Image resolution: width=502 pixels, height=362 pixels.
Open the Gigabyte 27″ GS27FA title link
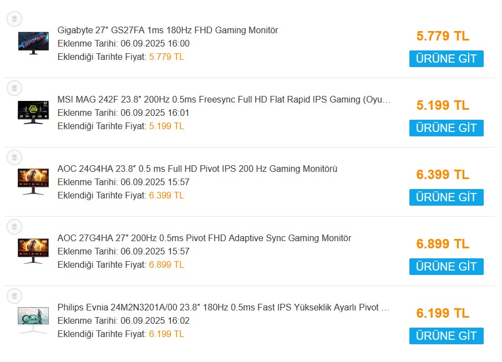168,30
